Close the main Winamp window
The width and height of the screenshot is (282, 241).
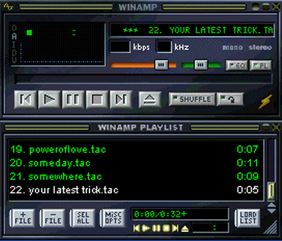tap(276, 7)
